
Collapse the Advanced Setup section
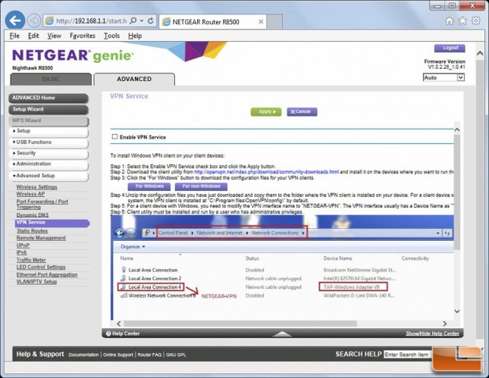[49, 176]
